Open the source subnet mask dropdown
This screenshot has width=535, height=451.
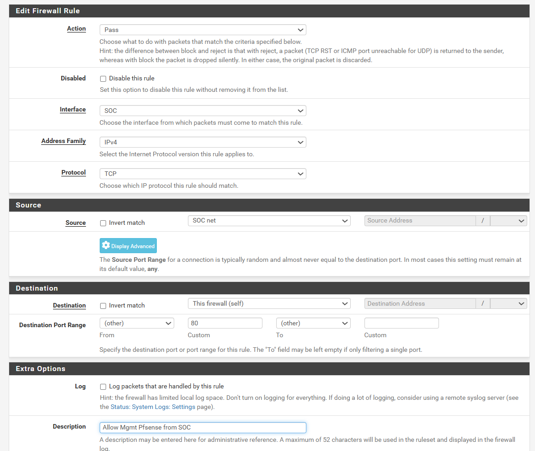tap(508, 221)
